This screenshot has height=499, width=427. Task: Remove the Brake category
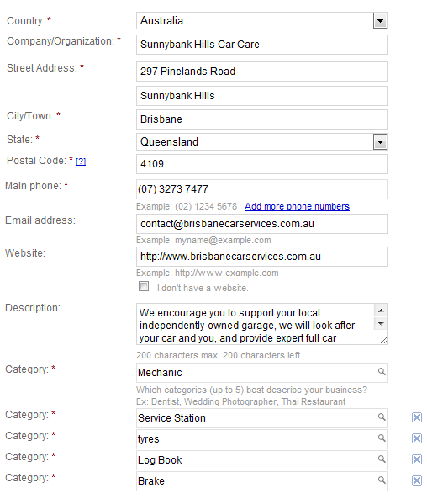tap(417, 480)
